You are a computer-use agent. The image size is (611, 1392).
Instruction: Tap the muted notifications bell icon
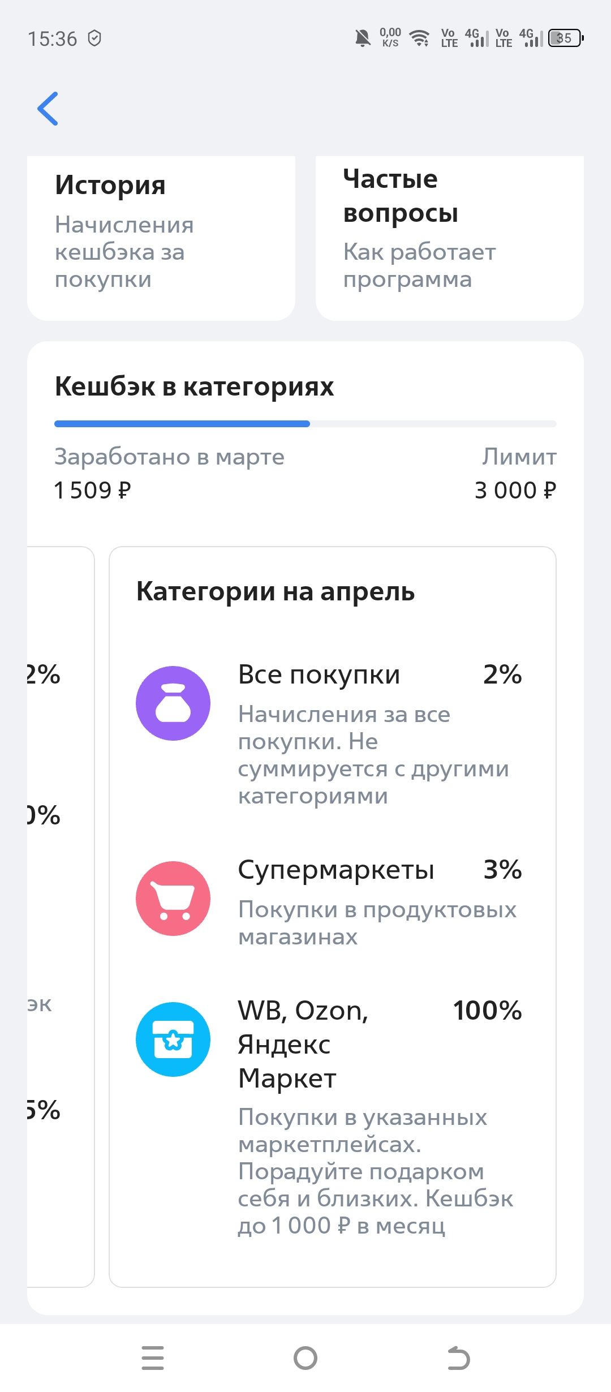pyautogui.click(x=363, y=38)
